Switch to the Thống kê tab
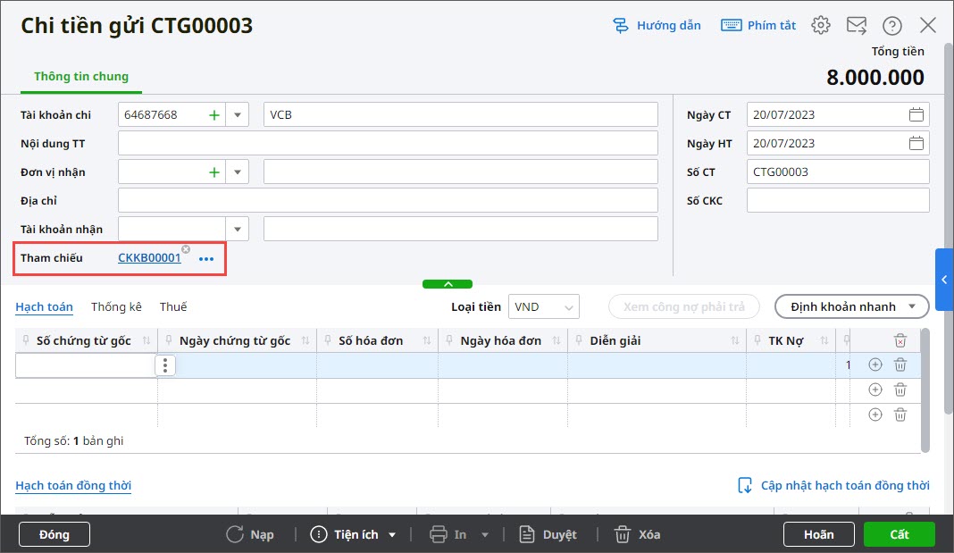The width and height of the screenshot is (954, 553). 116,307
